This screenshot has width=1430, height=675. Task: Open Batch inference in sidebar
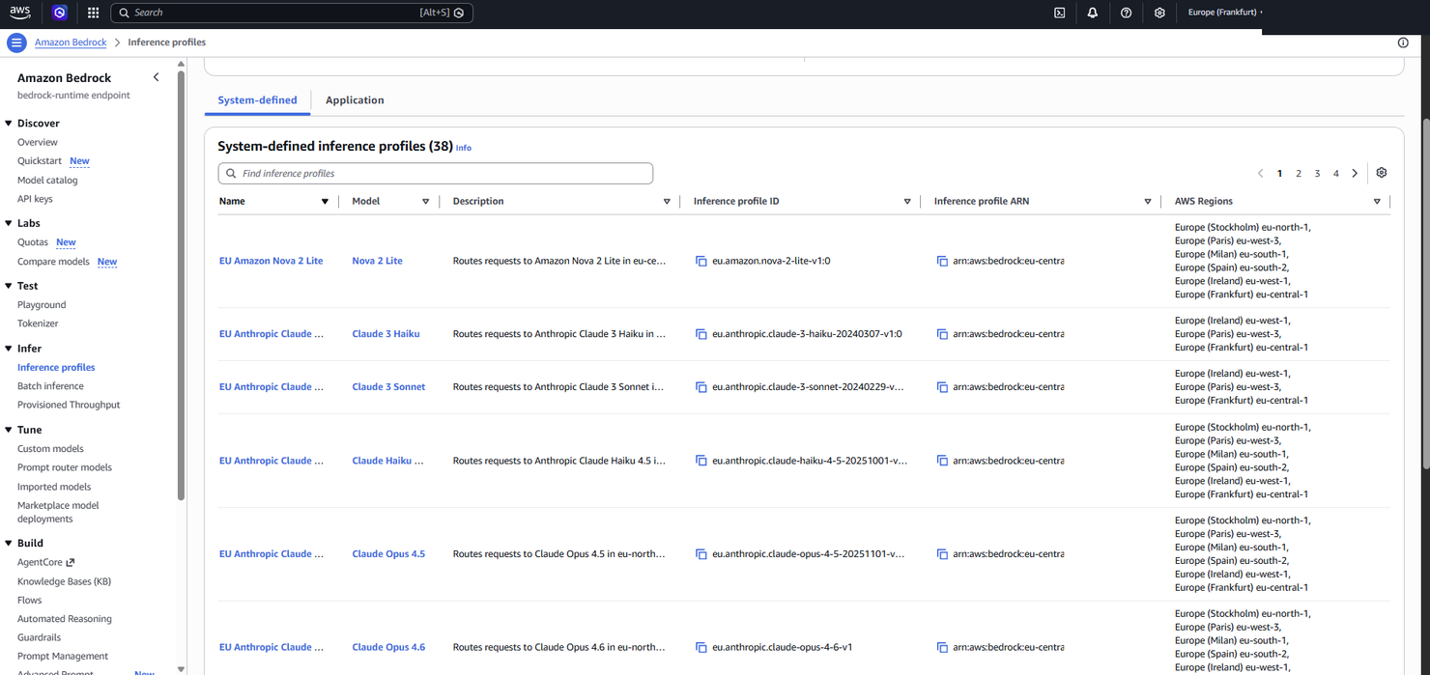(x=50, y=386)
